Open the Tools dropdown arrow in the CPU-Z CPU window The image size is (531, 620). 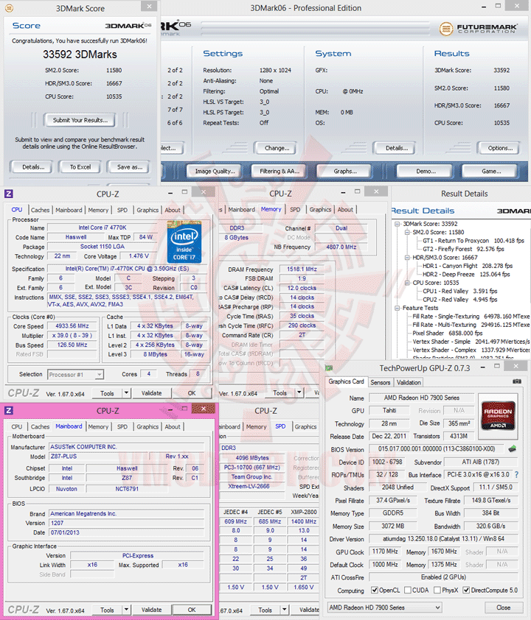(126, 393)
